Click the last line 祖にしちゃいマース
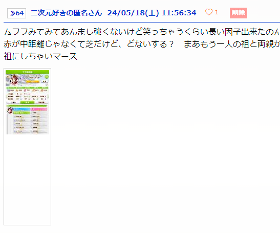 click(x=40, y=56)
